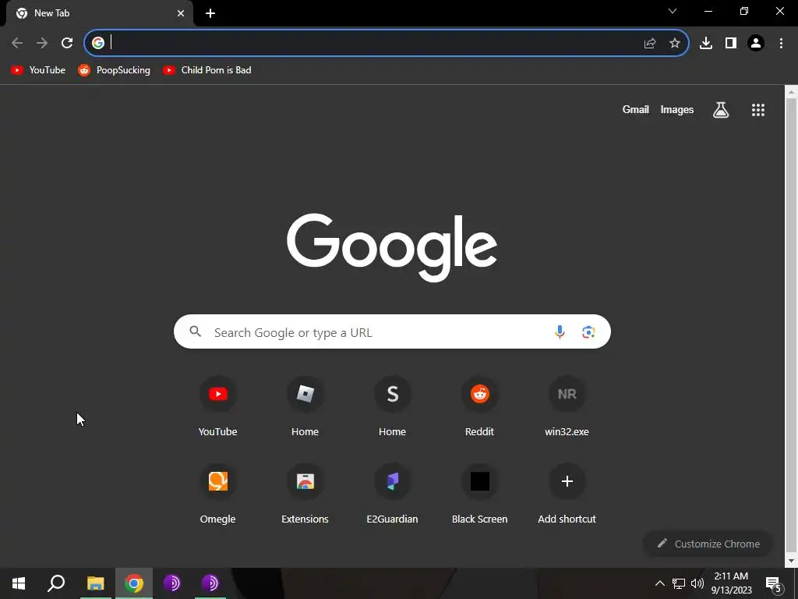Add a new shortcut tile
Image resolution: width=798 pixels, height=599 pixels.
567,494
